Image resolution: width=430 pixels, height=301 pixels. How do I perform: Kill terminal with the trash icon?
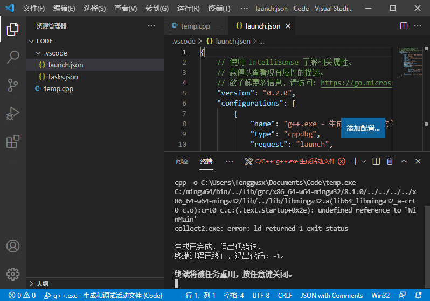click(390, 161)
